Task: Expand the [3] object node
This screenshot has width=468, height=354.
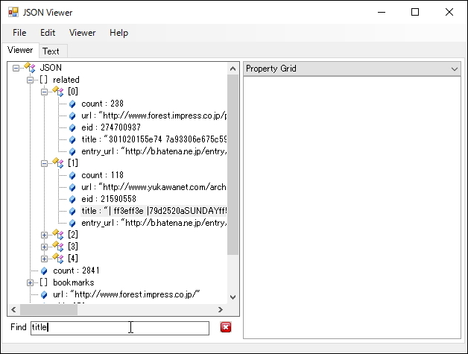Action: point(45,247)
